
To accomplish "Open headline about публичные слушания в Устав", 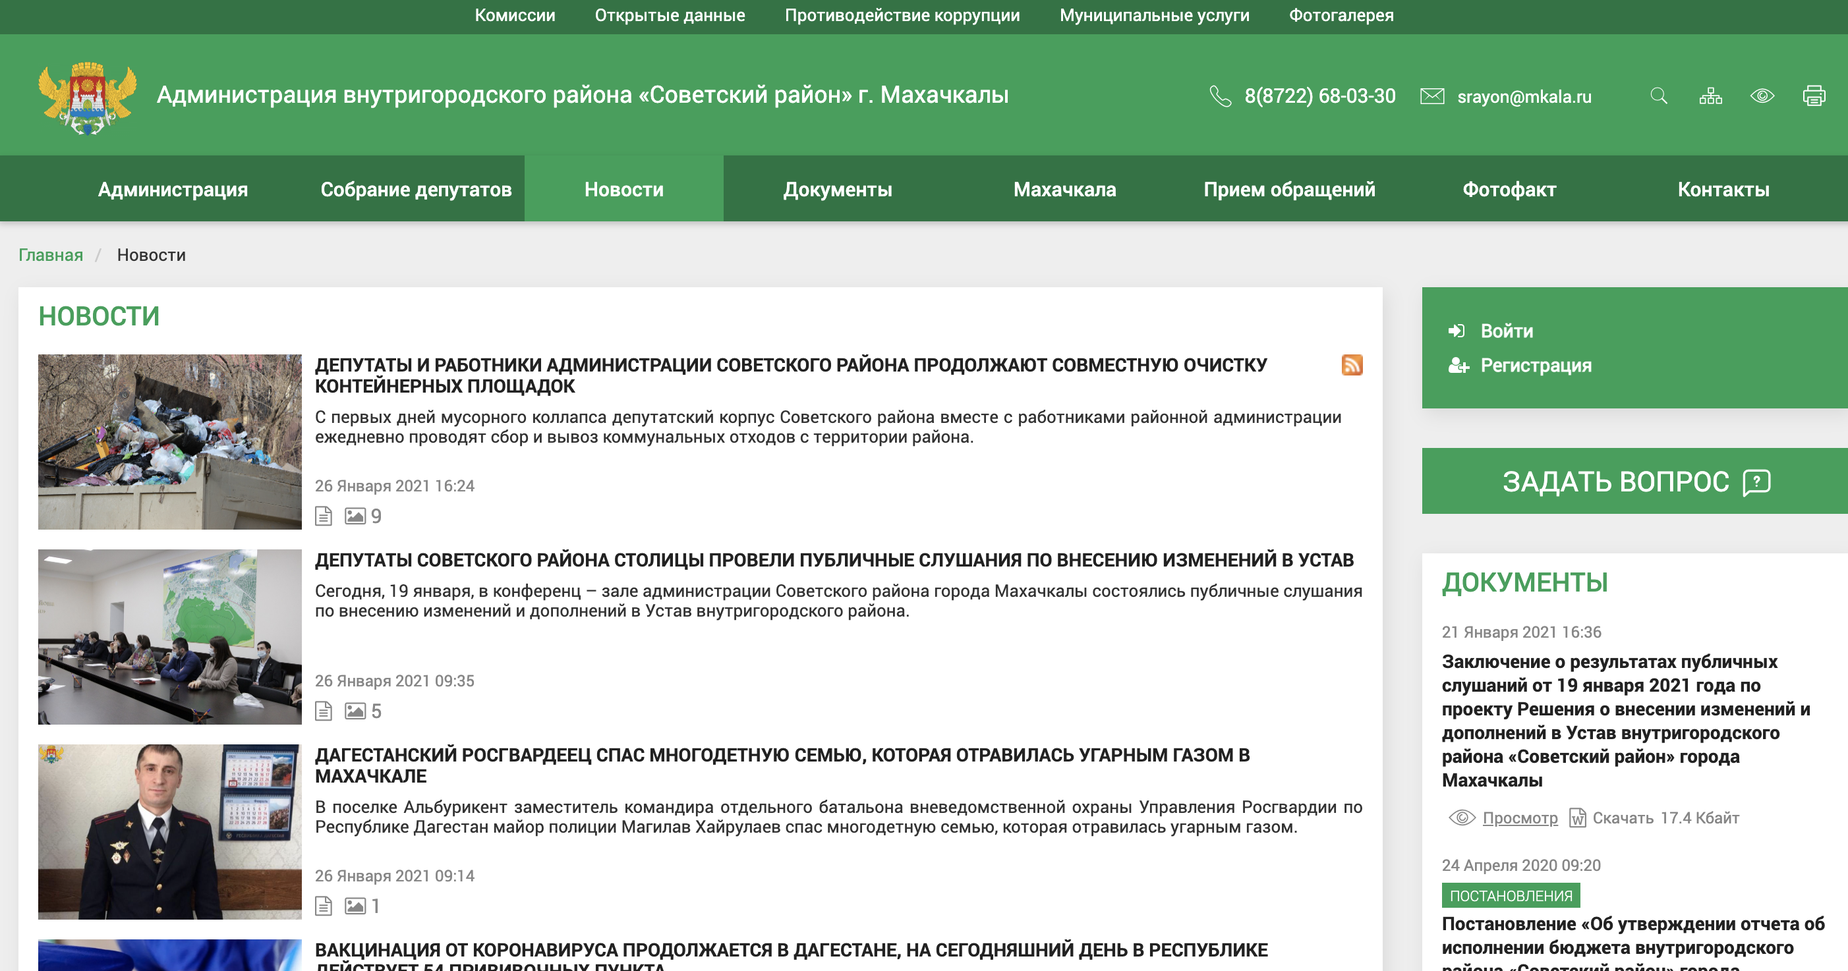I will (834, 560).
